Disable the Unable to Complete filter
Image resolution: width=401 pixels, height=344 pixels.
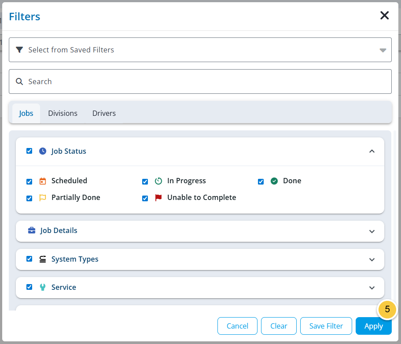point(145,198)
